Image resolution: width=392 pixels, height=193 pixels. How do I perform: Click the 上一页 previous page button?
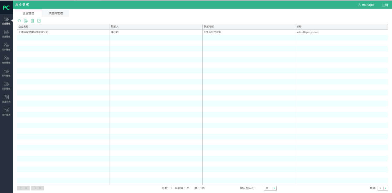[x=23, y=188]
